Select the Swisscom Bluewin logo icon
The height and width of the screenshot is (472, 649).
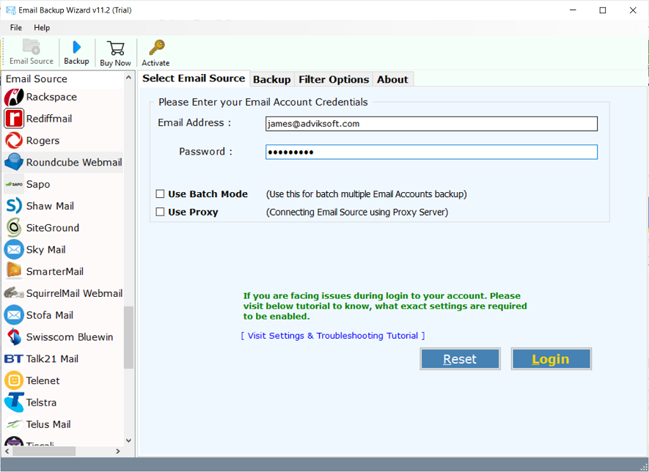(x=14, y=336)
